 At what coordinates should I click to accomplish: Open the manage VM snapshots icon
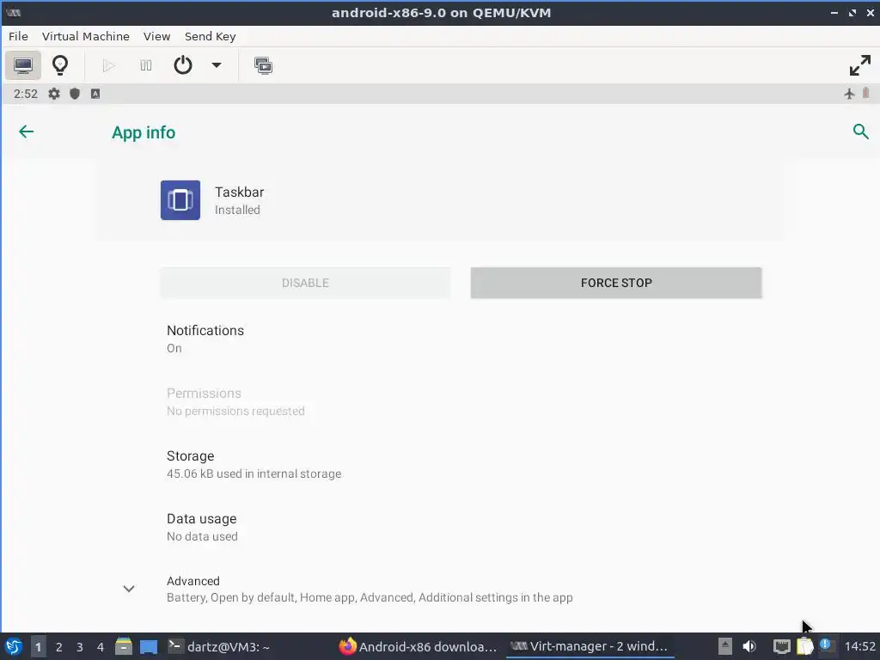[263, 65]
